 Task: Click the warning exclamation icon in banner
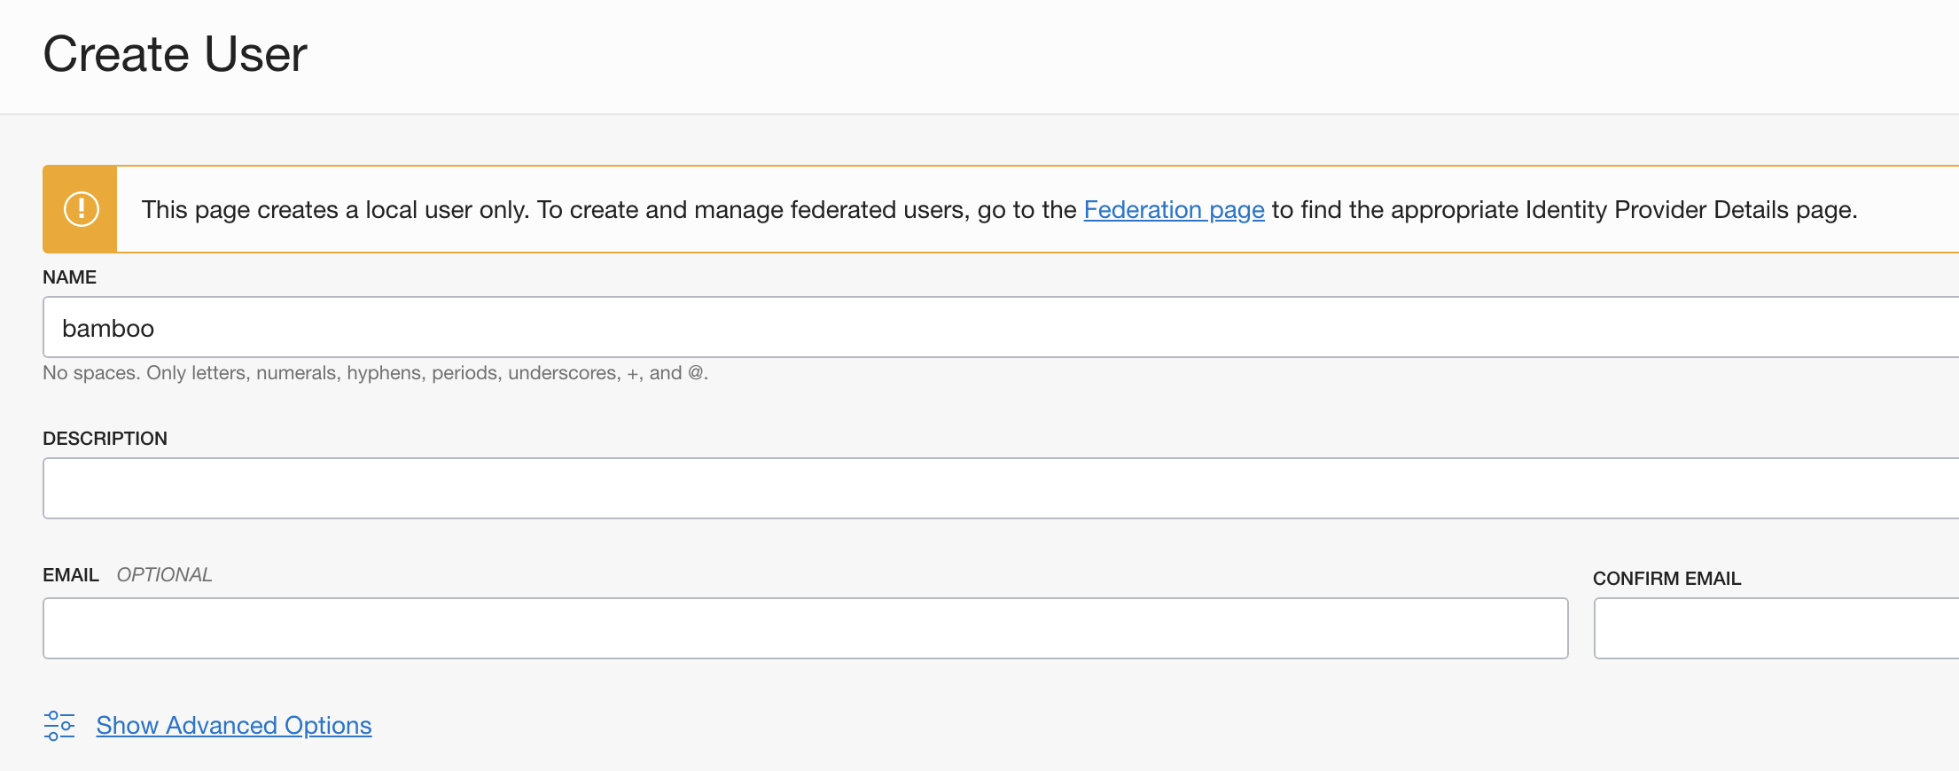[x=81, y=209]
